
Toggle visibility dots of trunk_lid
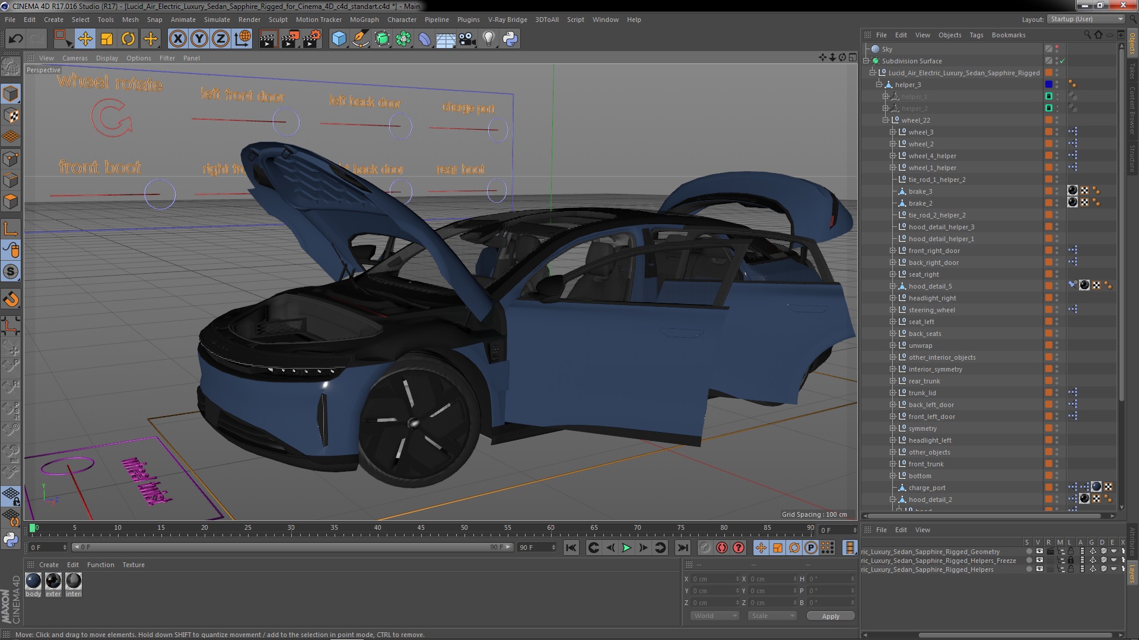click(x=1057, y=393)
